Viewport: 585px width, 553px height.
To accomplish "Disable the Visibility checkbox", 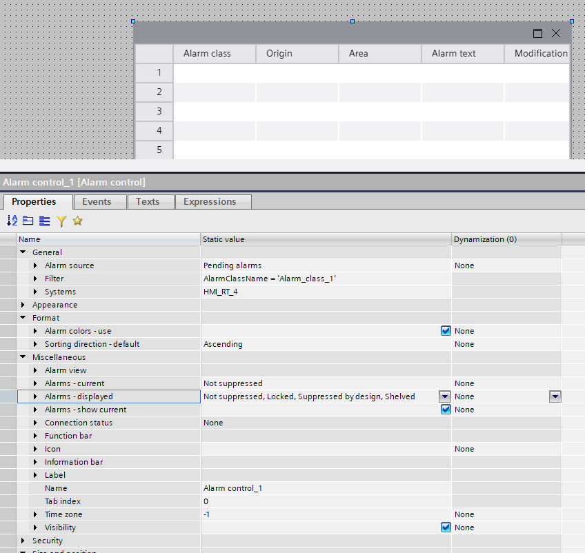I will [x=446, y=527].
